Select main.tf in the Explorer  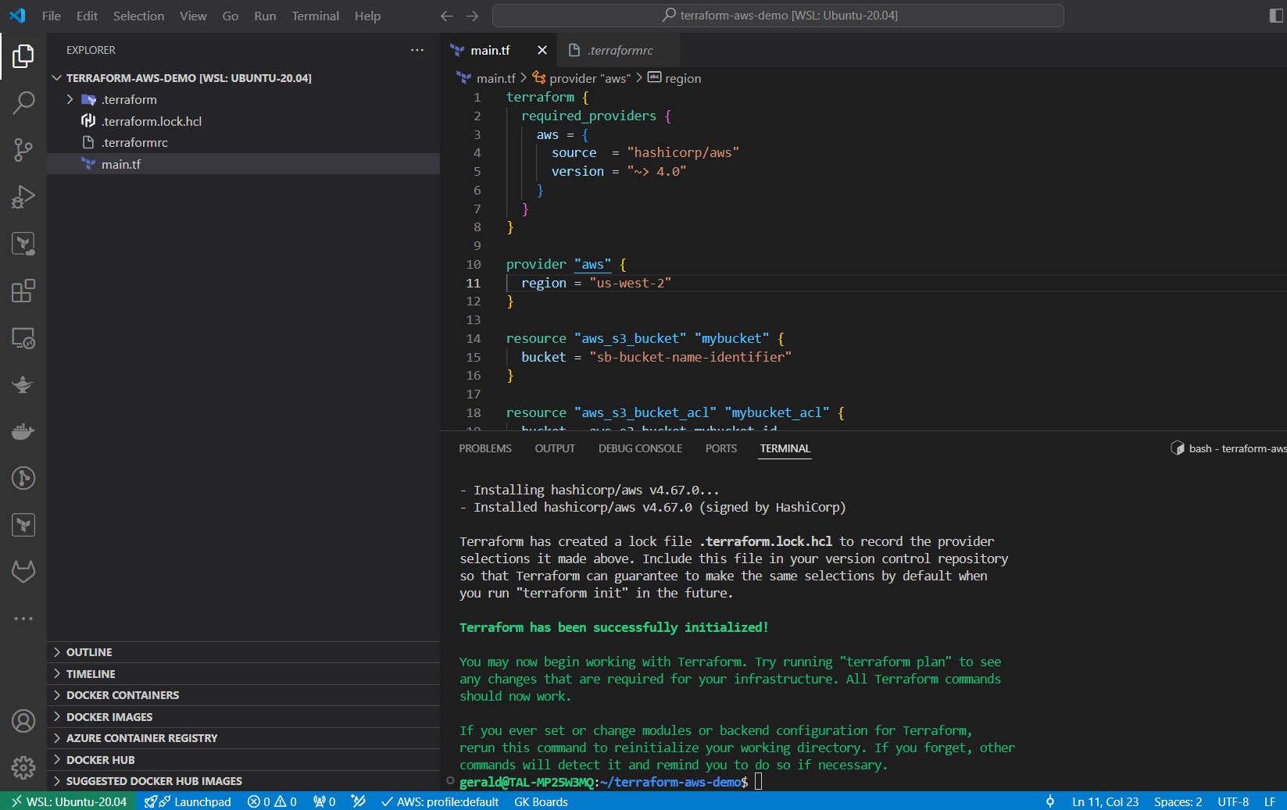pyautogui.click(x=121, y=164)
